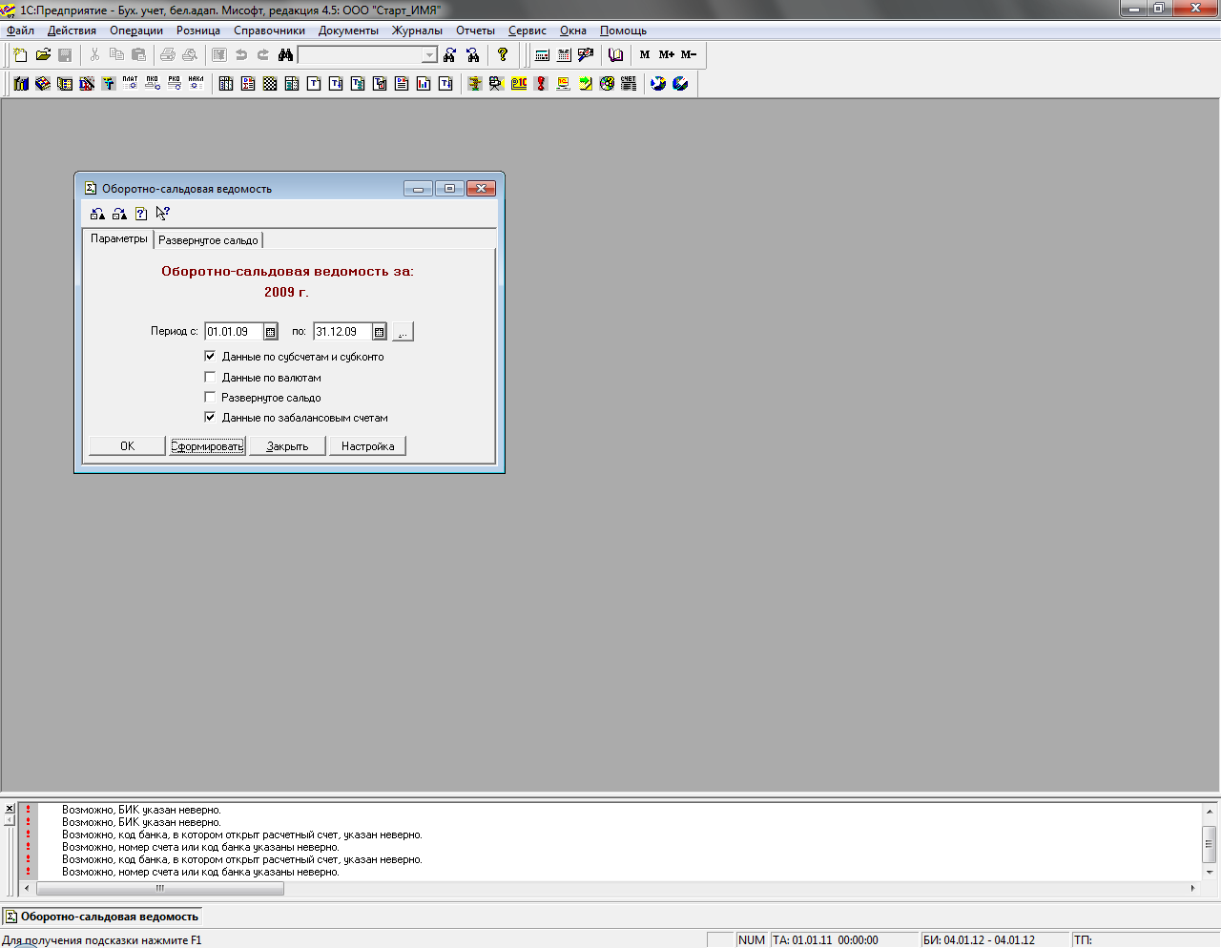The image size is (1221, 948).
Task: Open the Calculator from the toolbar
Action: (x=542, y=55)
